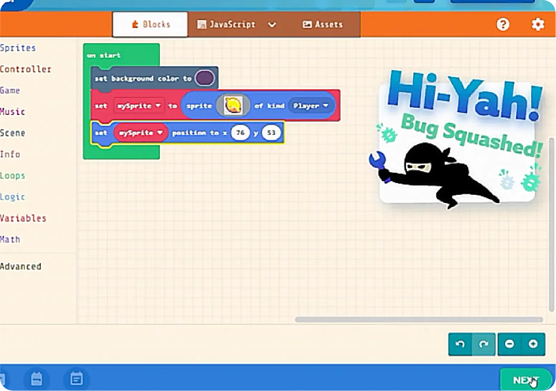This screenshot has height=391, width=556.
Task: Open the help question mark icon
Action: 503,24
